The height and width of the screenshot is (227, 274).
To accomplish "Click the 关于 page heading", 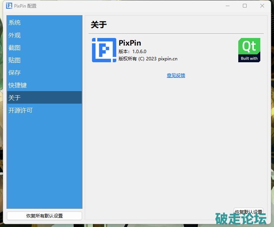I will (98, 24).
